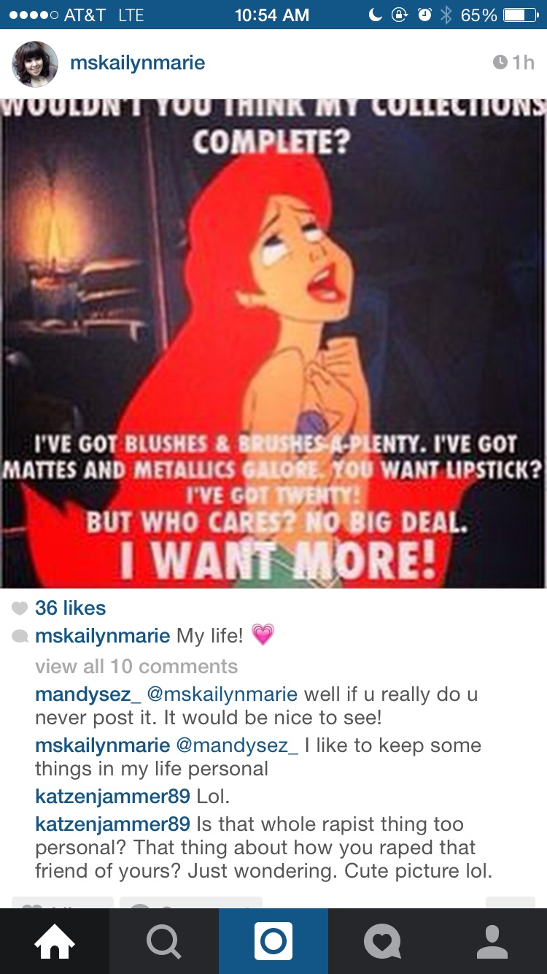Open mskailynmarie profile picture avatar
This screenshot has width=547, height=974.
point(34,64)
